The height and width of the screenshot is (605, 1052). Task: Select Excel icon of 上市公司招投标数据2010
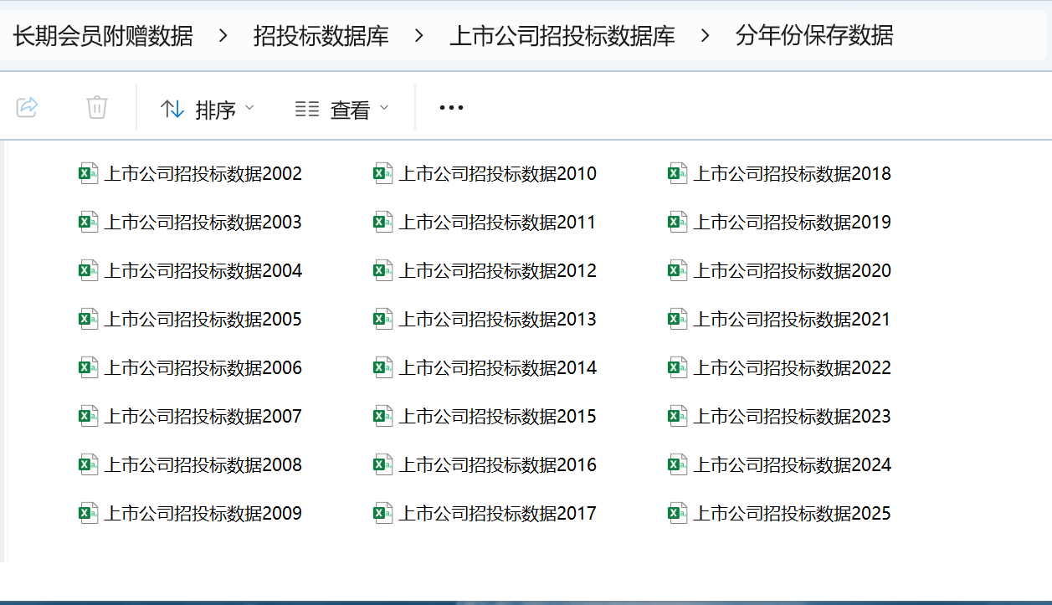click(x=383, y=173)
